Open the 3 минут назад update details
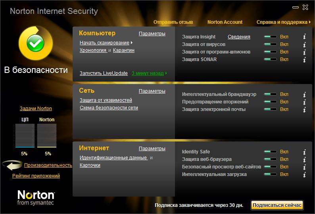The height and width of the screenshot is (214, 315). coord(149,73)
